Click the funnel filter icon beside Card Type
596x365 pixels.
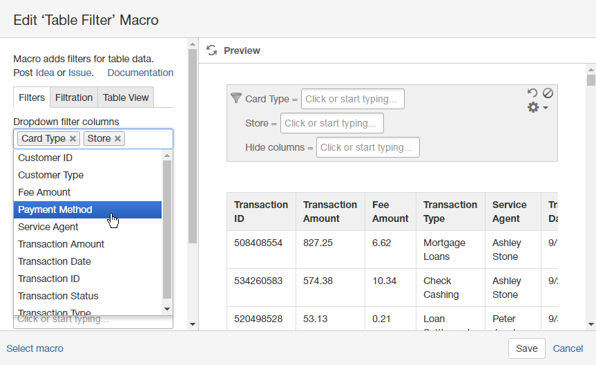point(235,98)
